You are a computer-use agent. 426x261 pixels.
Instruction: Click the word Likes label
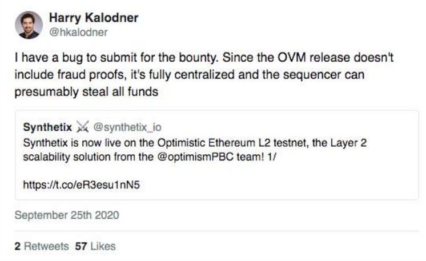(x=103, y=246)
